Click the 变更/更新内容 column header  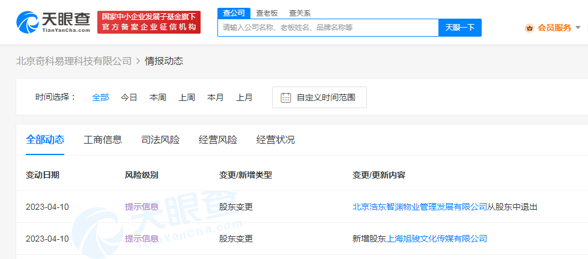click(x=379, y=175)
